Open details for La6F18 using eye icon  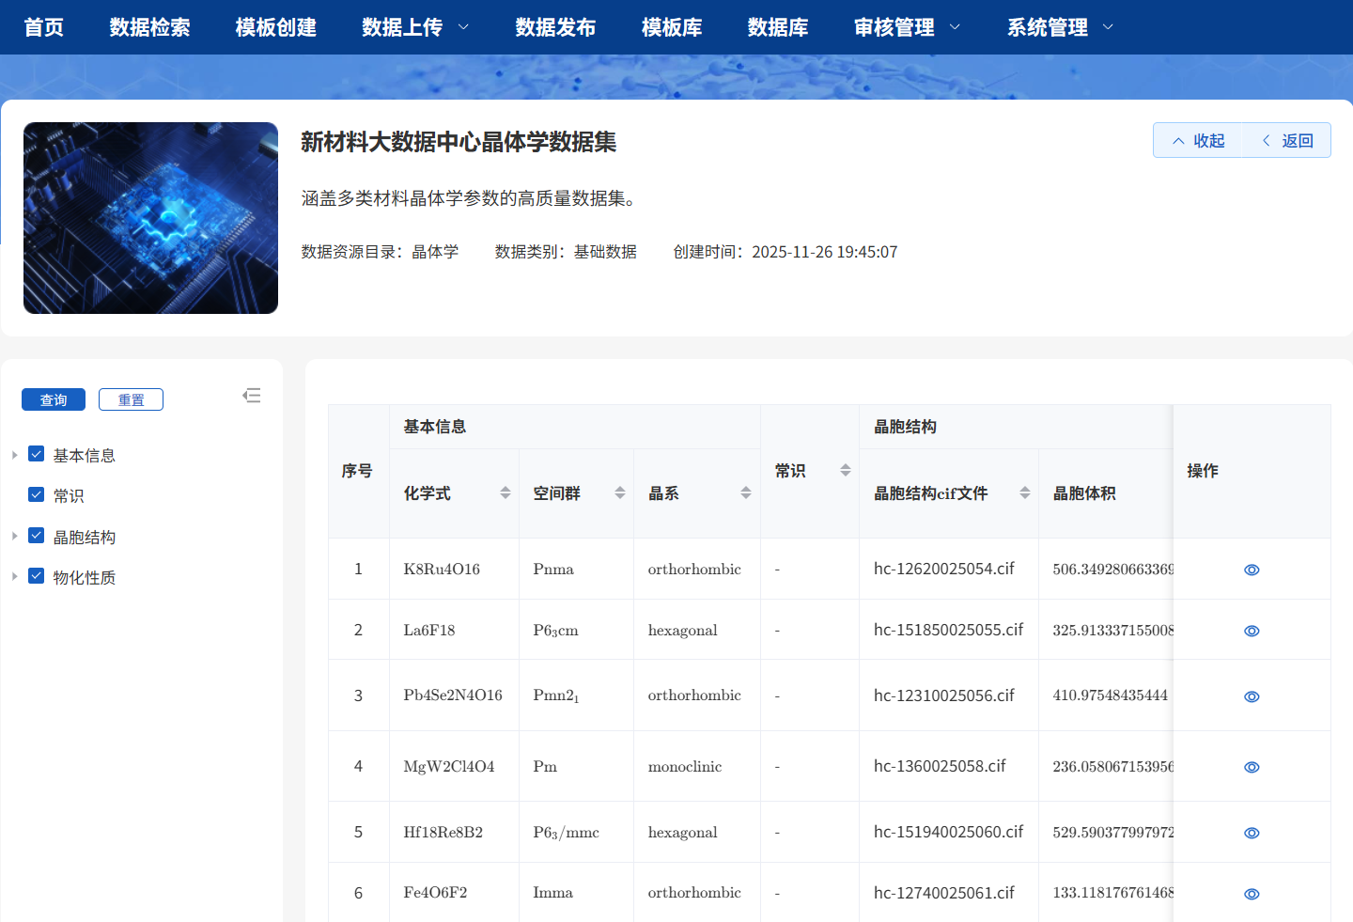pyautogui.click(x=1252, y=631)
